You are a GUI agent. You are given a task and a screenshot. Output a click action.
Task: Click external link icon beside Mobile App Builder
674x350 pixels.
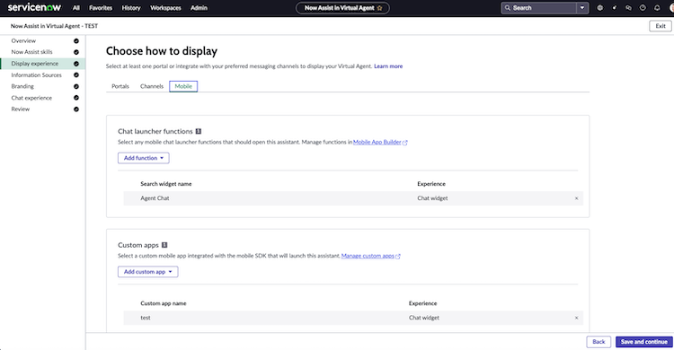pos(405,143)
